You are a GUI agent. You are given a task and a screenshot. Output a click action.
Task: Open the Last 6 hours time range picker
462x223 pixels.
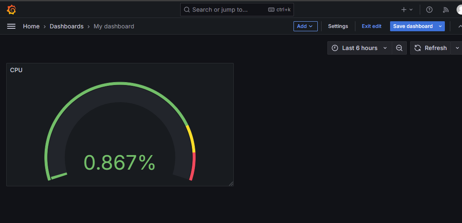point(360,48)
